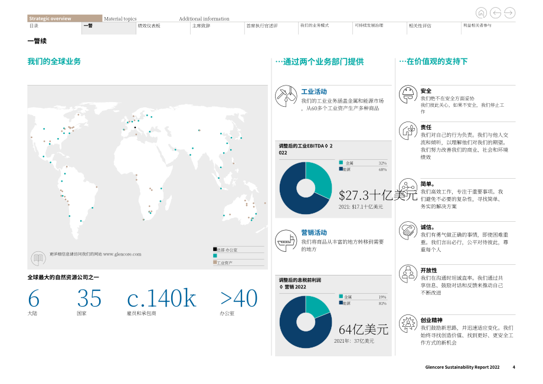Click the 64亿美元 figure
The width and height of the screenshot is (543, 384).
click(364, 329)
